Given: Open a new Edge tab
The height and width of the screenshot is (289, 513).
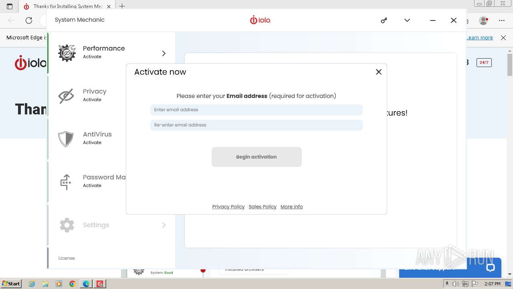Looking at the screenshot, I should pos(122,6).
